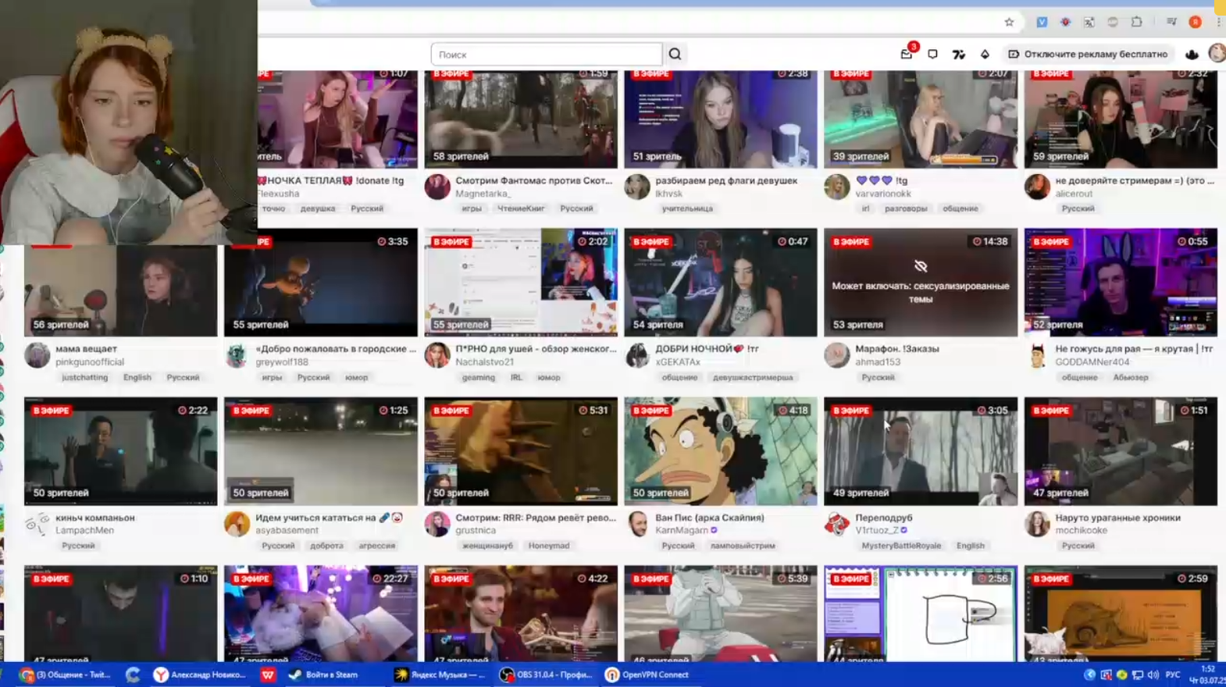Select the justchatting tag

click(84, 377)
